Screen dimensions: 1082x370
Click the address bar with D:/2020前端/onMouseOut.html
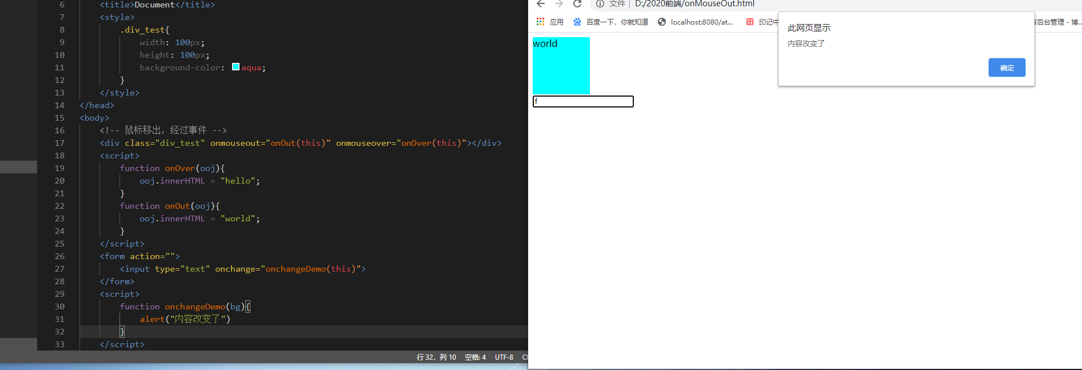click(x=694, y=4)
